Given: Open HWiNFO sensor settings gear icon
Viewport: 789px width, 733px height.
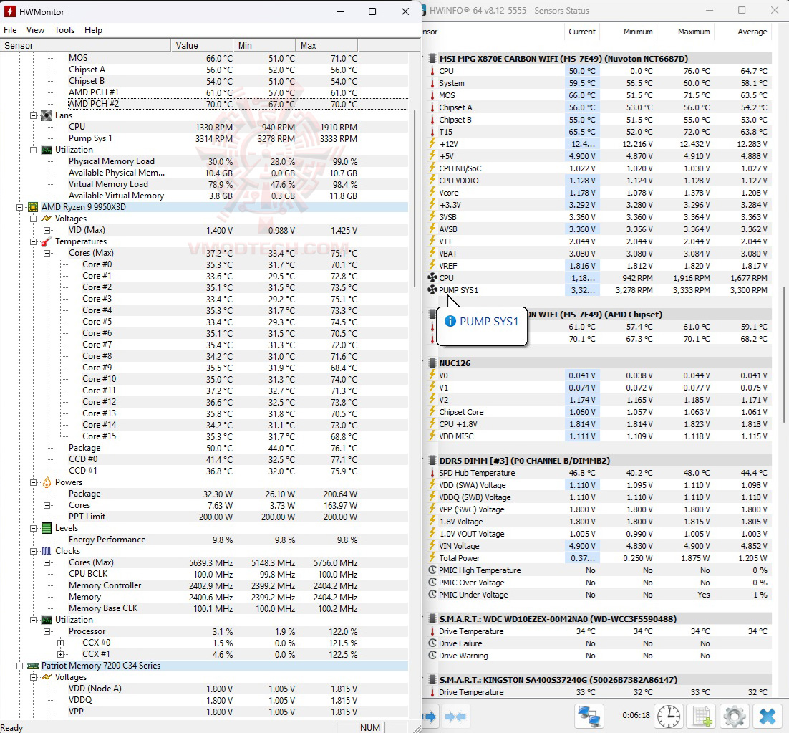Looking at the screenshot, I should 734,716.
